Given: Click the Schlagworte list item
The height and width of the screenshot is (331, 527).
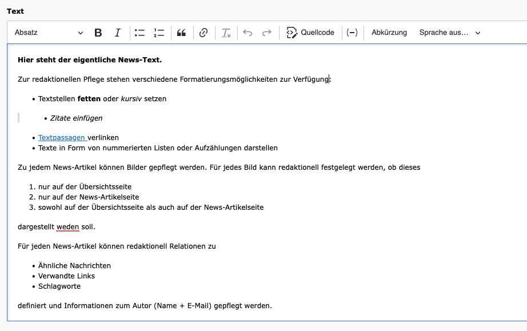Looking at the screenshot, I should (x=59, y=286).
